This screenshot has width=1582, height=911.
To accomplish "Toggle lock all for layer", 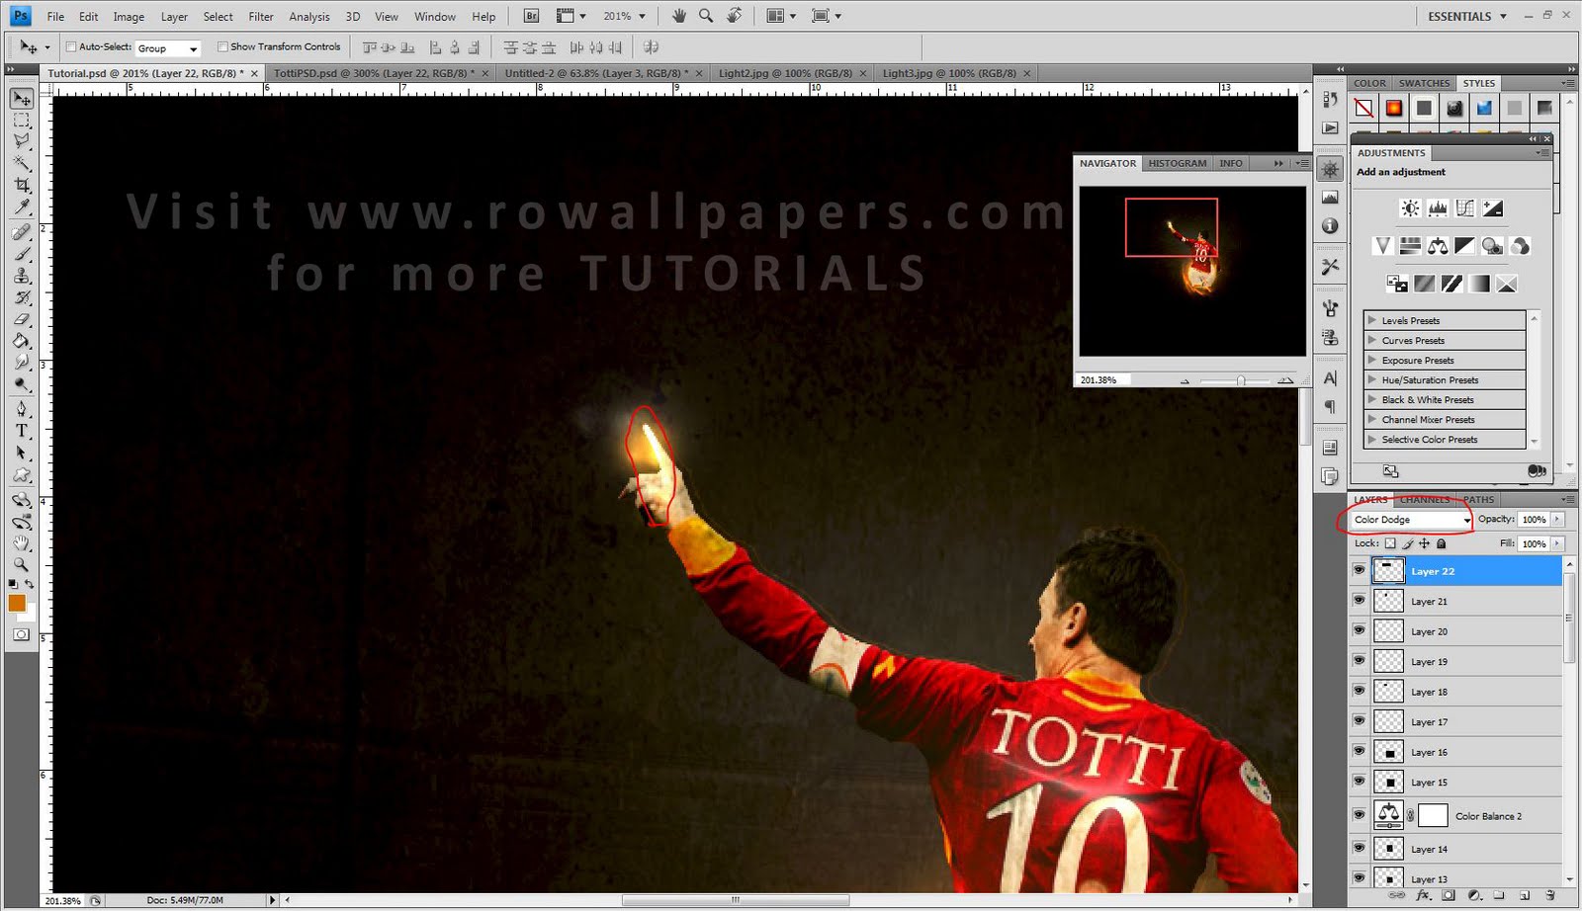I will [1441, 543].
